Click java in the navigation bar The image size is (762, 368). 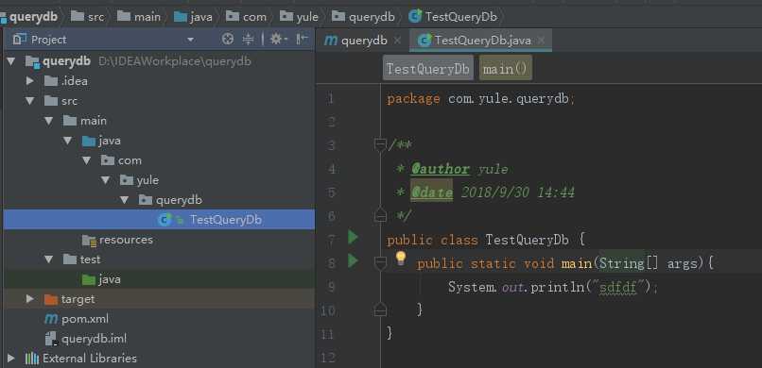pos(194,17)
